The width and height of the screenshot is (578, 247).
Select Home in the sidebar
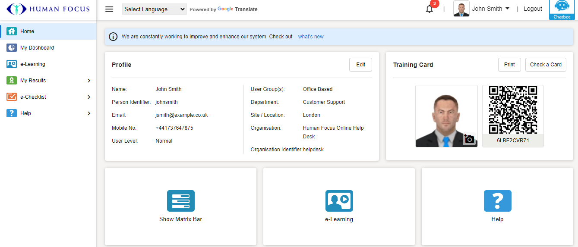[x=27, y=31]
